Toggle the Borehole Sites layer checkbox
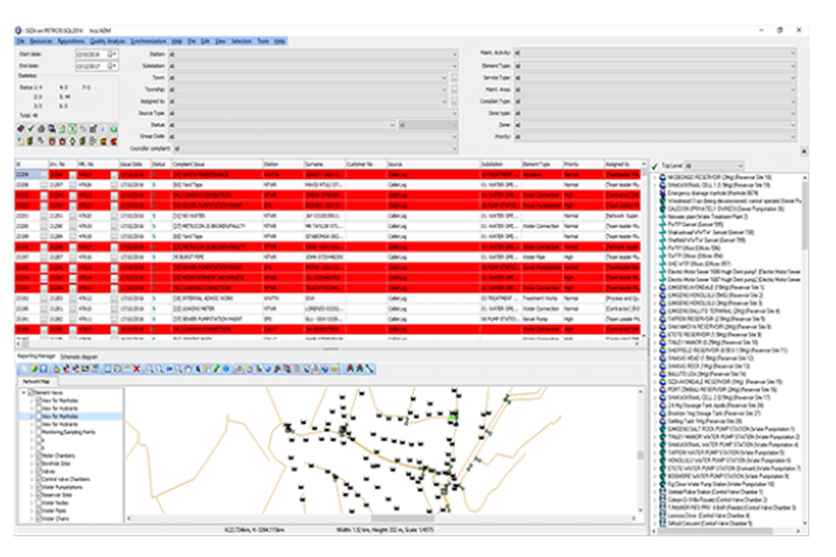 tap(38, 463)
